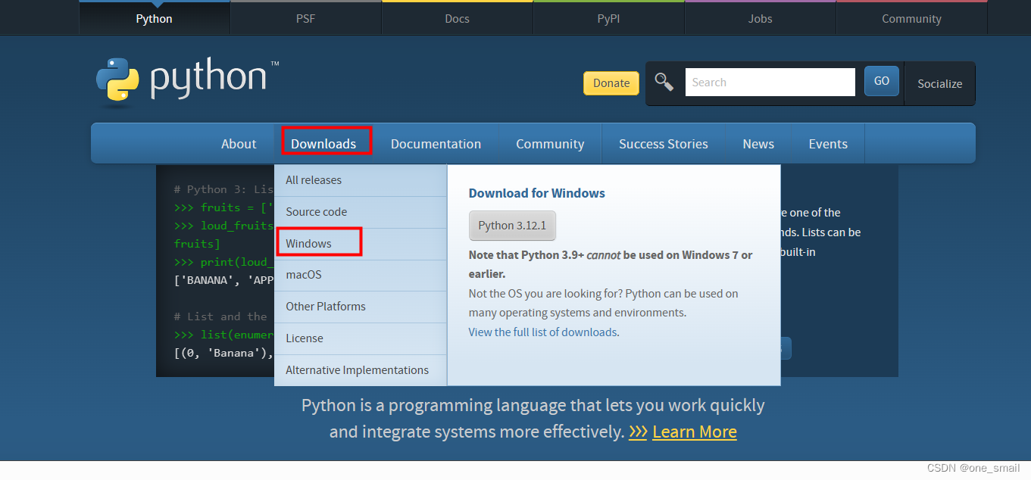Screen dimensions: 1031x480
Task: Select License in the Downloads menu
Action: pyautogui.click(x=361, y=338)
